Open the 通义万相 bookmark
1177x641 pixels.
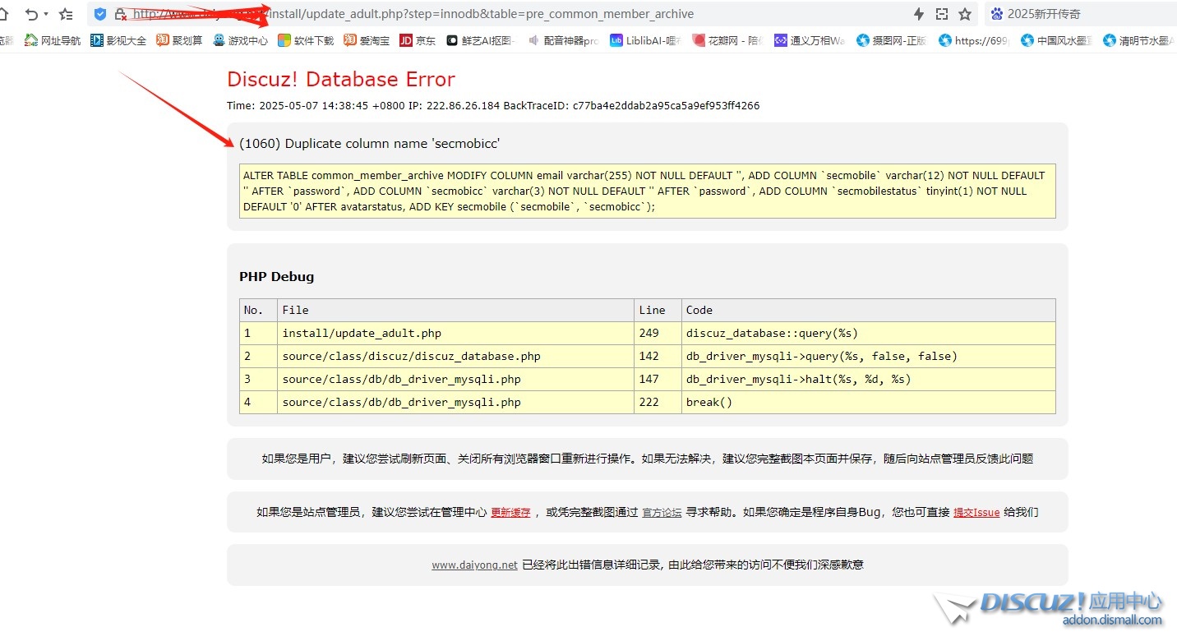coord(809,40)
